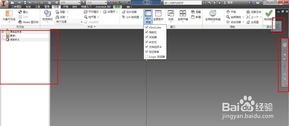Open the 全部缩放 zoom all dropdown

point(243,17)
